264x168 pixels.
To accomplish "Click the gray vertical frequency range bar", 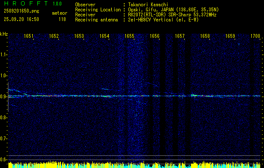I will click(x=8, y=97).
